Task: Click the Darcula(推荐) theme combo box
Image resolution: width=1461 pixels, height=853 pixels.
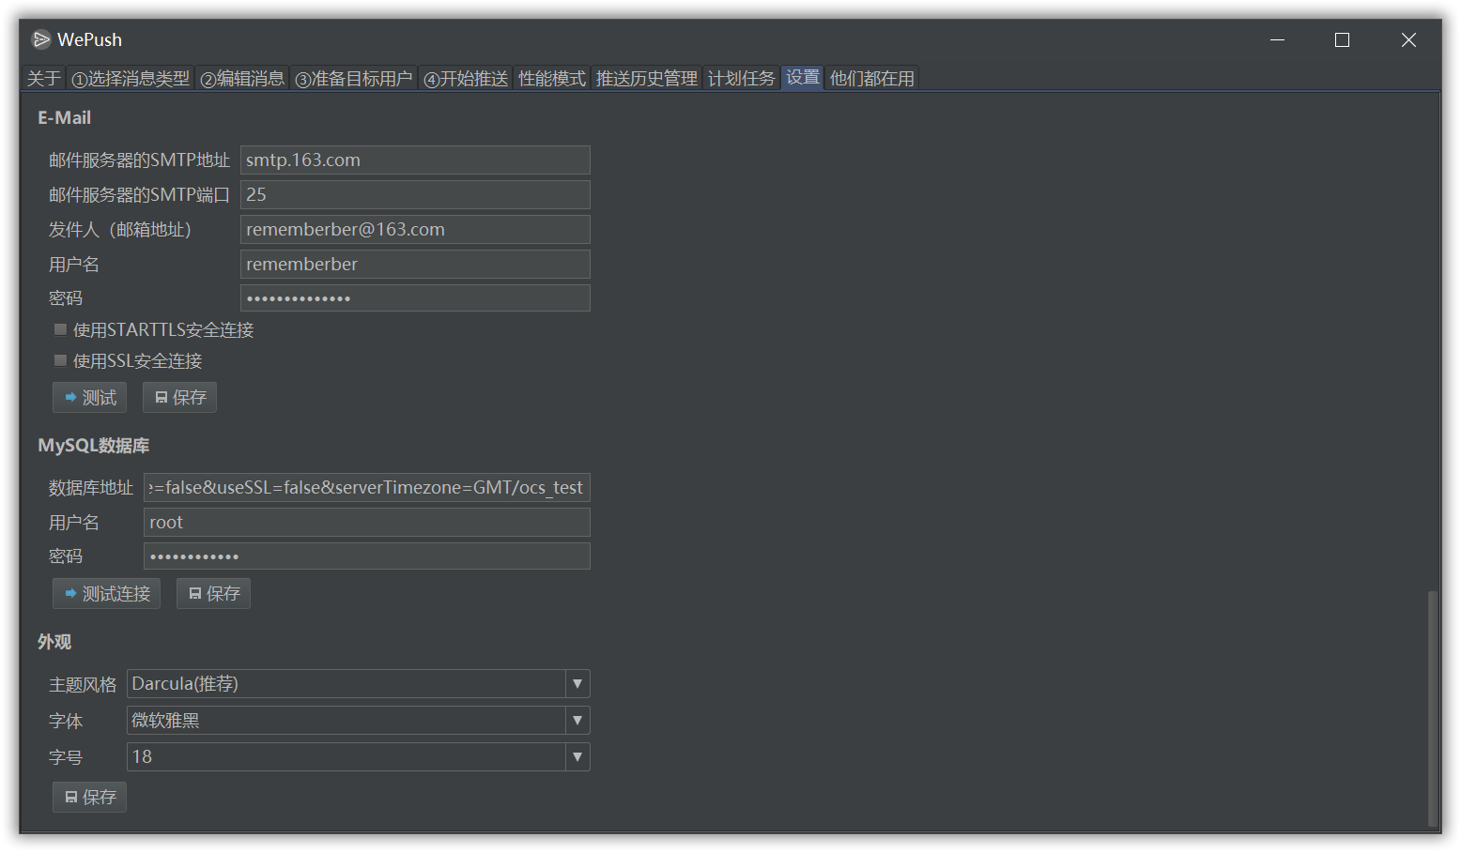Action: click(358, 684)
